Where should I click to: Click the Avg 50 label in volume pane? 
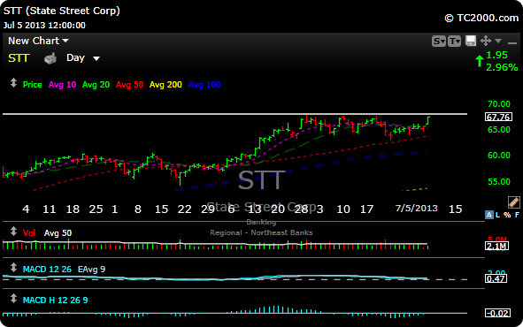(x=58, y=233)
